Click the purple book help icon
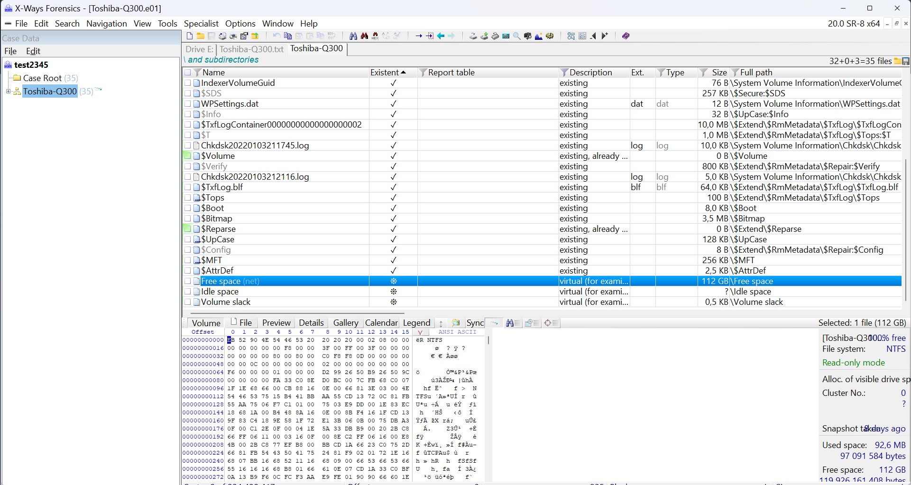This screenshot has height=485, width=911. pos(626,36)
